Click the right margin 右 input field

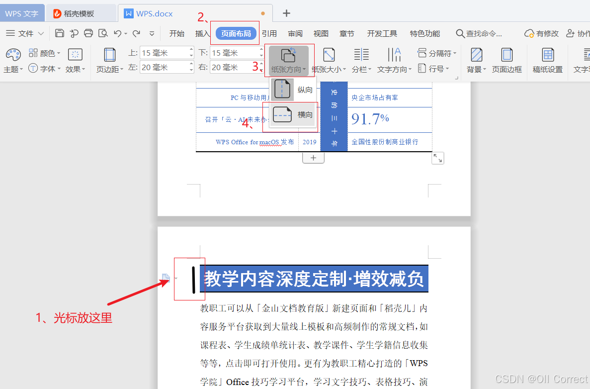234,68
